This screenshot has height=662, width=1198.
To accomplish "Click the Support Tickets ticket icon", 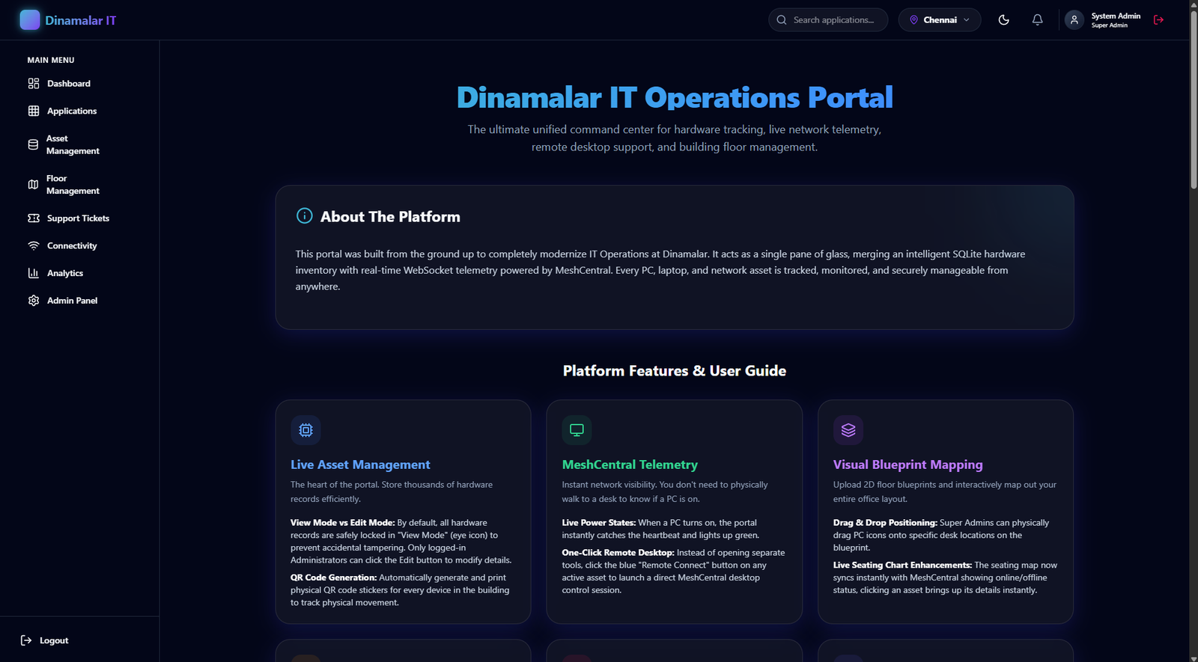I will pyautogui.click(x=34, y=218).
